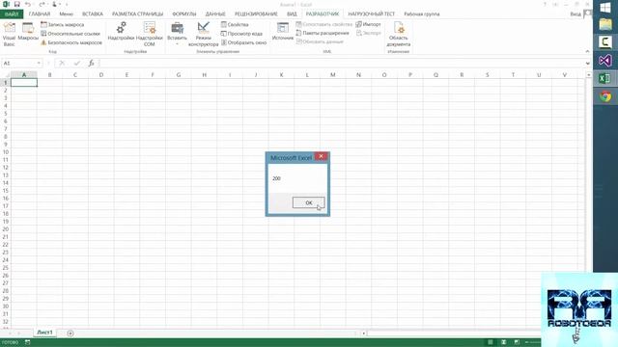Viewport: 618px width, 347px height.
Task: Switch to РАЗМЕТКА СТРАНИЦЫ tab
Action: [137, 14]
